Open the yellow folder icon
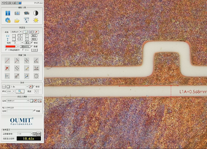This screenshot has height=149, width=207. click(17, 20)
